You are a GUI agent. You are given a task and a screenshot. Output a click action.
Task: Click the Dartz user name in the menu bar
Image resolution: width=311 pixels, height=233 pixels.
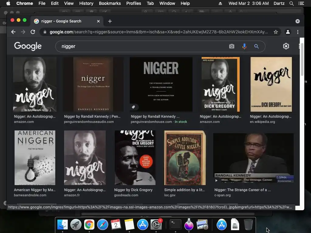[279, 3]
